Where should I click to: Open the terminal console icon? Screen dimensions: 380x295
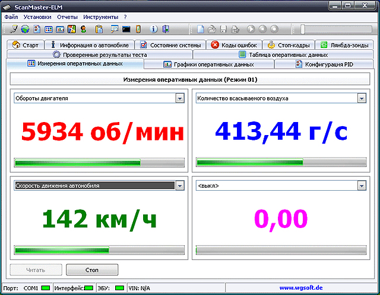click(x=126, y=29)
